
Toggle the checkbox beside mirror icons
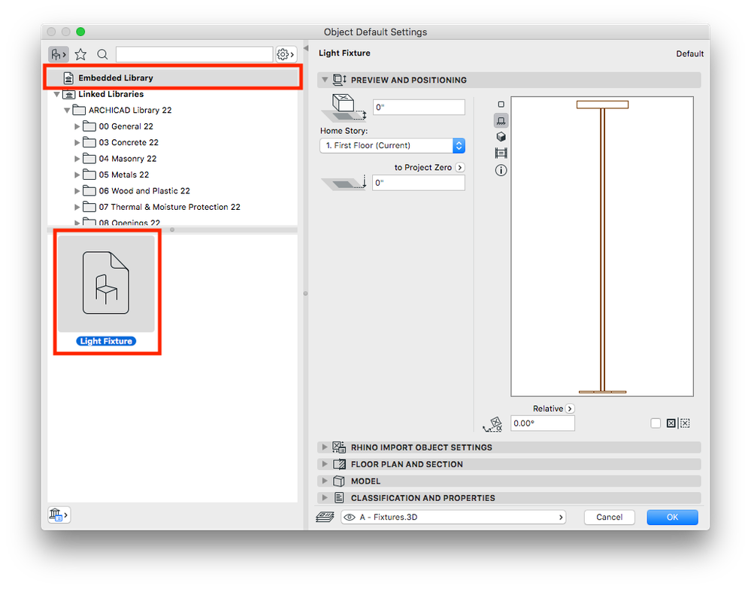click(x=656, y=424)
